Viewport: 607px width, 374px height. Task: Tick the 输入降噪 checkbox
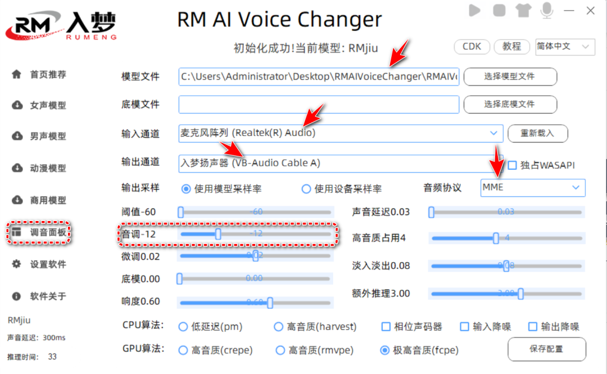(x=464, y=327)
